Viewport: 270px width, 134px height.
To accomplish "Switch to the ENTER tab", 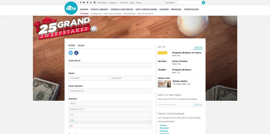I will (x=72, y=46).
